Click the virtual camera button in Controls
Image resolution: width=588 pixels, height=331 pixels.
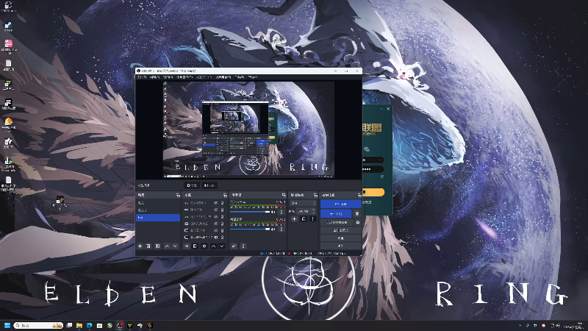tap(337, 223)
